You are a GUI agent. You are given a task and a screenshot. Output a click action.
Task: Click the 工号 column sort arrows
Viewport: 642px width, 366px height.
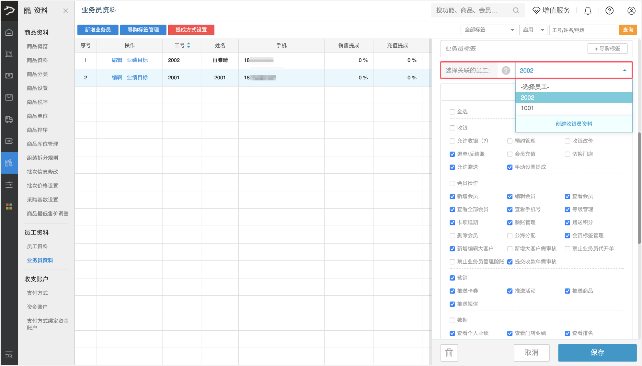[x=189, y=45]
